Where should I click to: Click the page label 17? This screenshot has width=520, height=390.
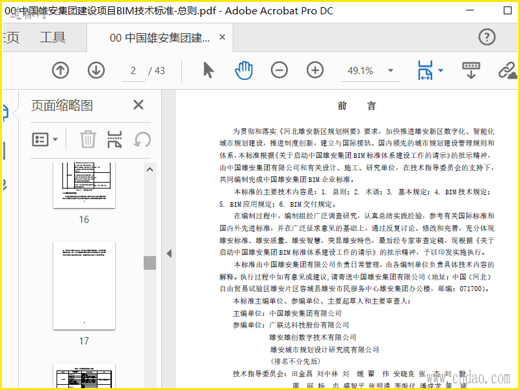84,341
